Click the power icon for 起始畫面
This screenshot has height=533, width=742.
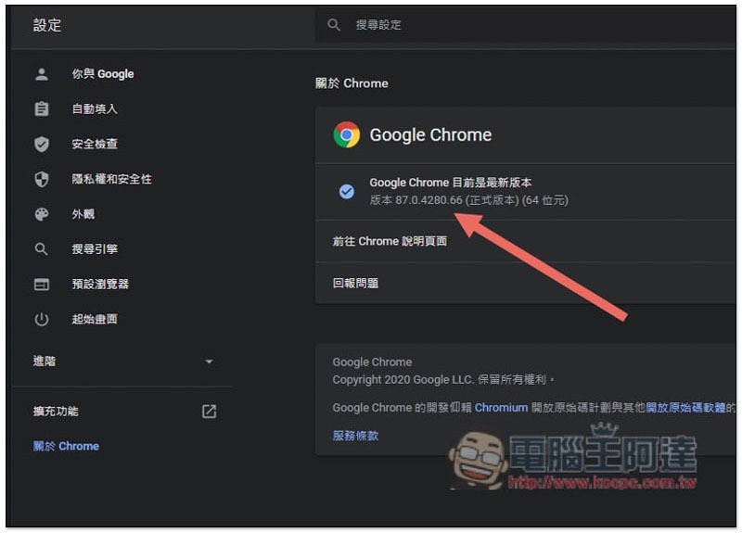41,320
